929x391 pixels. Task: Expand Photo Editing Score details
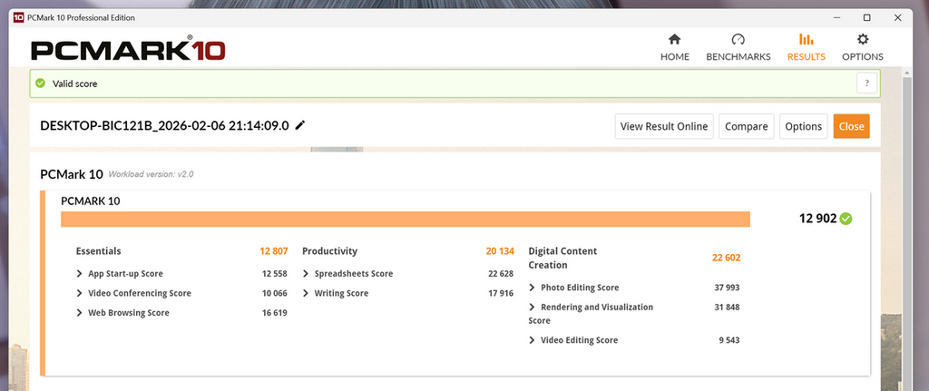point(532,288)
